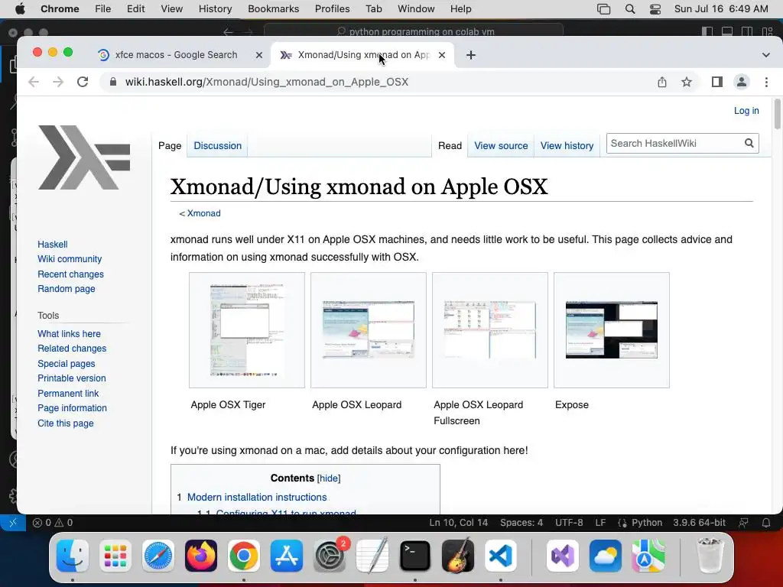Open the Wiki community link

point(70,259)
